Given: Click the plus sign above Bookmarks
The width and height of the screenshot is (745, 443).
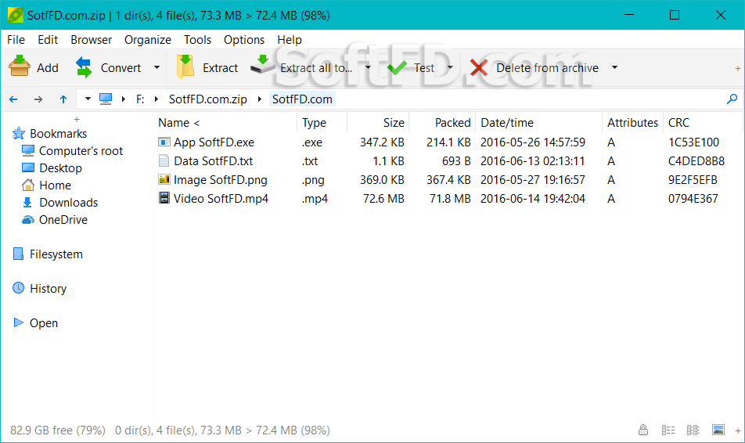Looking at the screenshot, I should (x=77, y=119).
